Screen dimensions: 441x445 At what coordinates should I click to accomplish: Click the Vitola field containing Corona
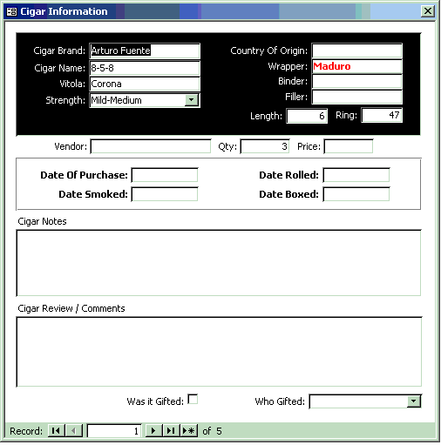(145, 84)
